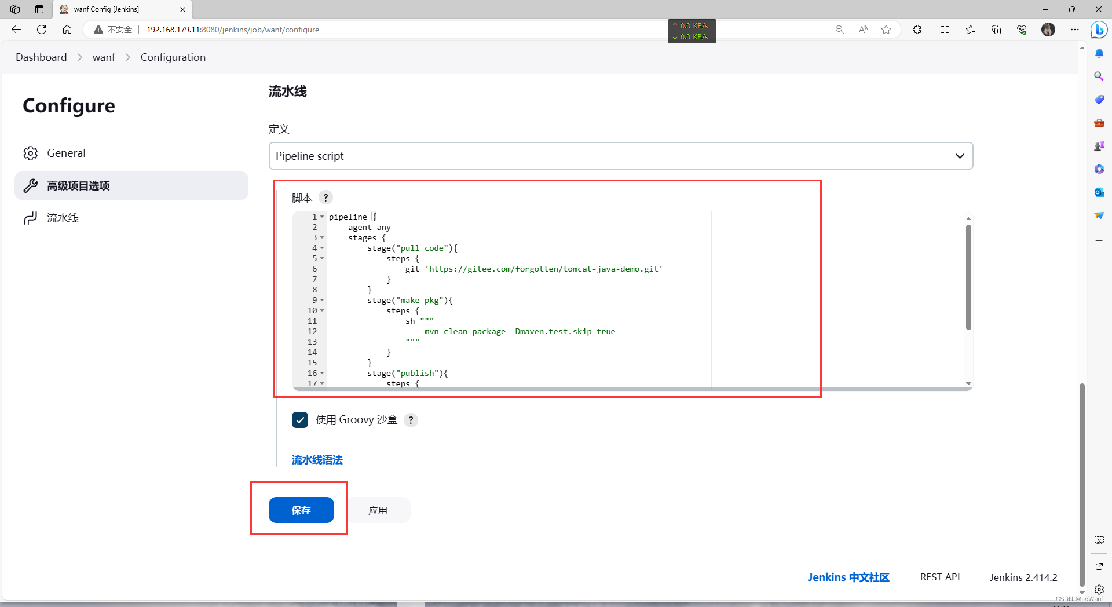Open sidebar search icon
This screenshot has width=1112, height=607.
point(1099,76)
